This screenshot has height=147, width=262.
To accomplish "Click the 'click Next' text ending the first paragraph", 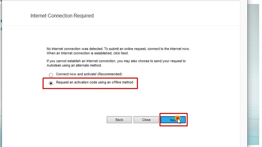I will tap(121, 53).
